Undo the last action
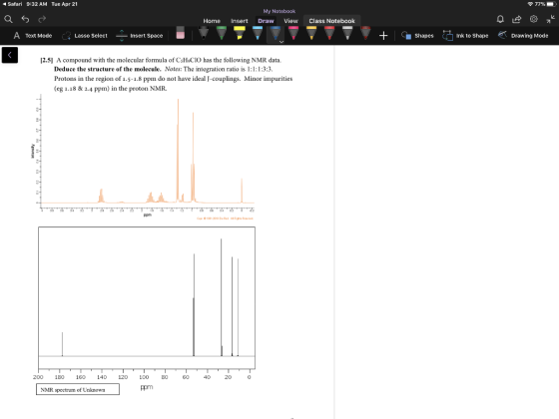 pos(25,19)
